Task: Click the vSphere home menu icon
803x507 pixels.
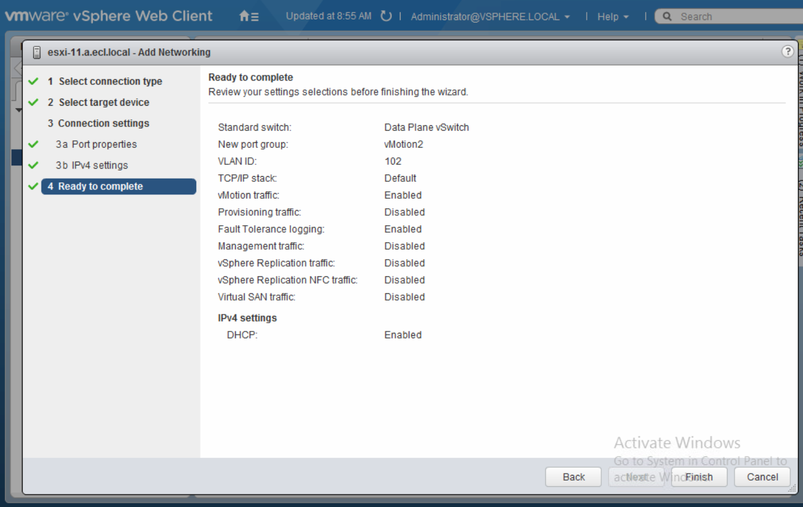Action: [249, 17]
